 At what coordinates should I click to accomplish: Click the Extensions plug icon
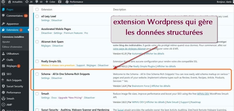tap(3, 30)
